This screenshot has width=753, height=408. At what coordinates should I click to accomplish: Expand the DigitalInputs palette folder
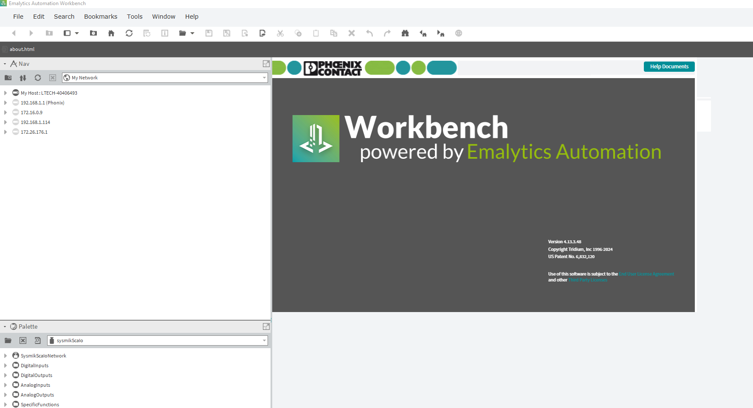tap(6, 366)
